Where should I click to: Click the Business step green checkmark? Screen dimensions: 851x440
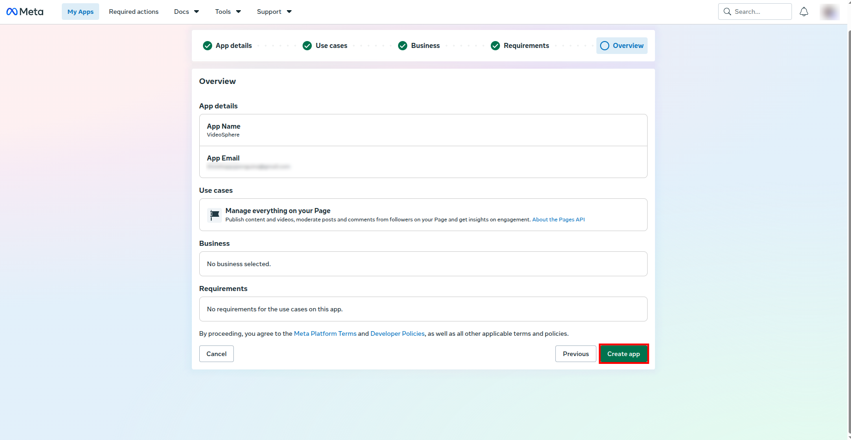(x=403, y=46)
